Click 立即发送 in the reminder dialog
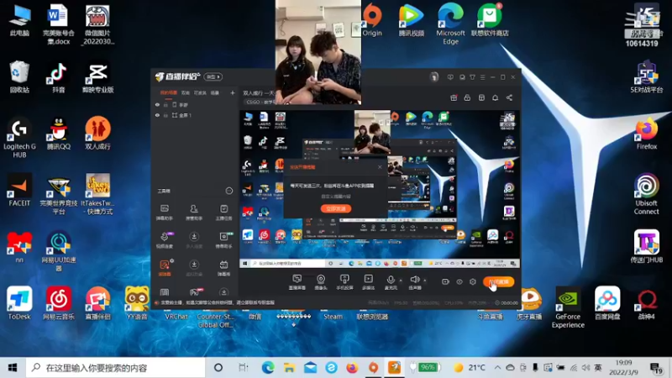 [335, 208]
